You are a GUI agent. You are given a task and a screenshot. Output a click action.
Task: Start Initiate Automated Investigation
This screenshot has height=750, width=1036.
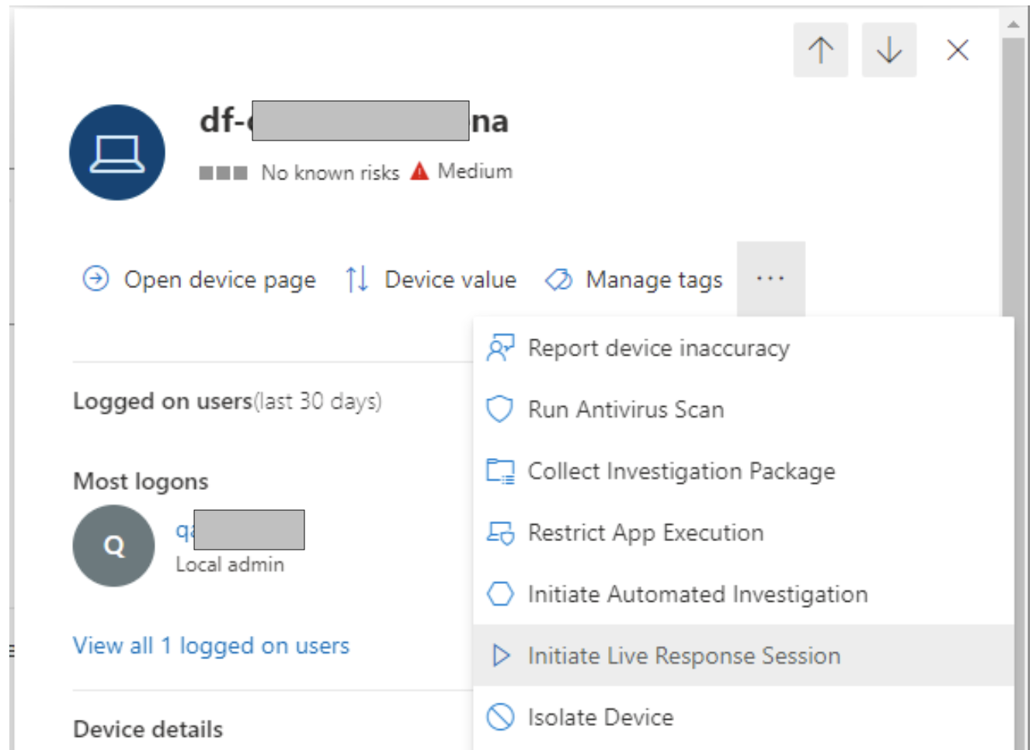[697, 594]
